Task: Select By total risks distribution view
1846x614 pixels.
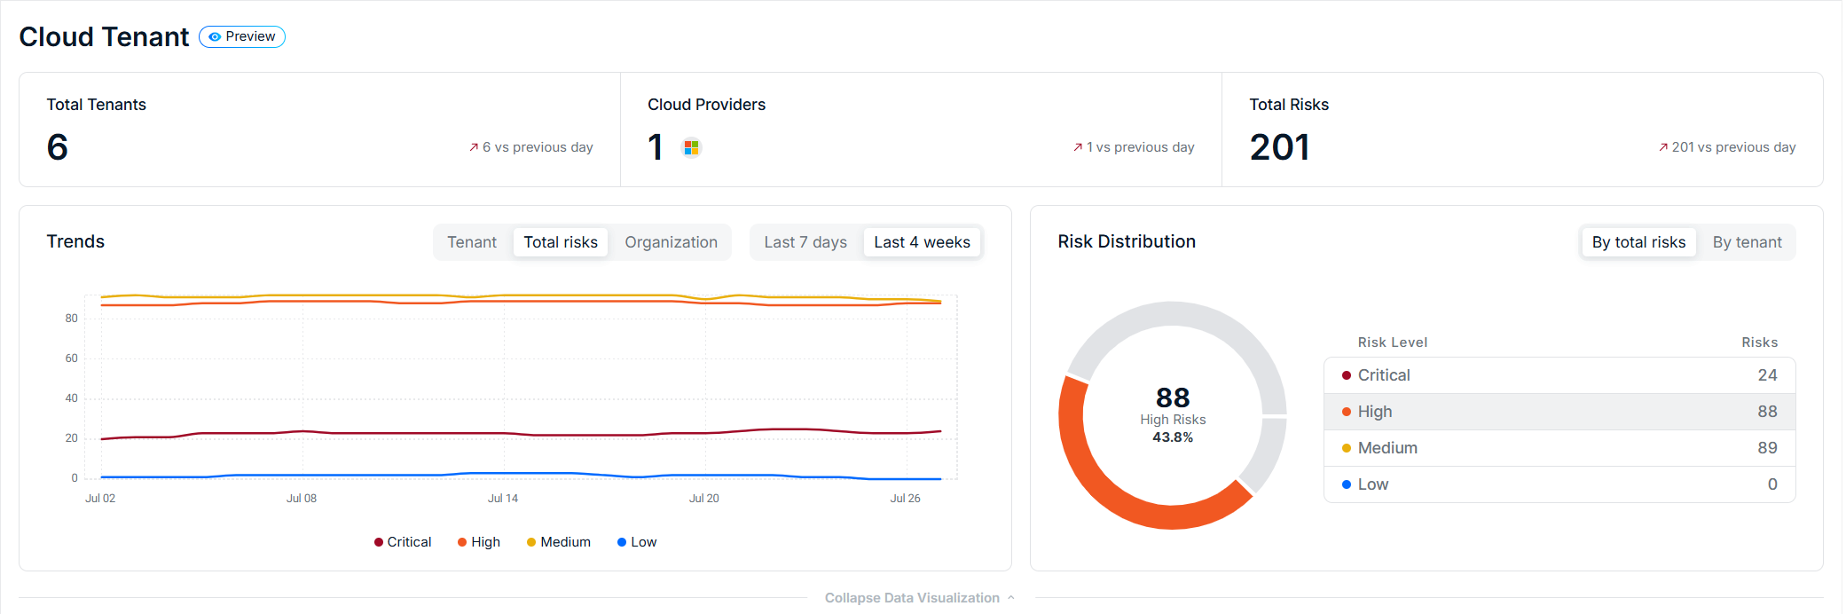Action: click(x=1638, y=242)
